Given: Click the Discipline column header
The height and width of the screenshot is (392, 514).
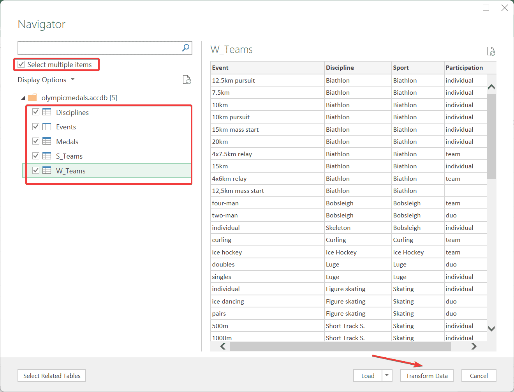Looking at the screenshot, I should click(x=358, y=67).
